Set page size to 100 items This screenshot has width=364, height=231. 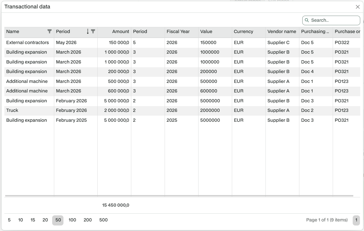tap(72, 220)
